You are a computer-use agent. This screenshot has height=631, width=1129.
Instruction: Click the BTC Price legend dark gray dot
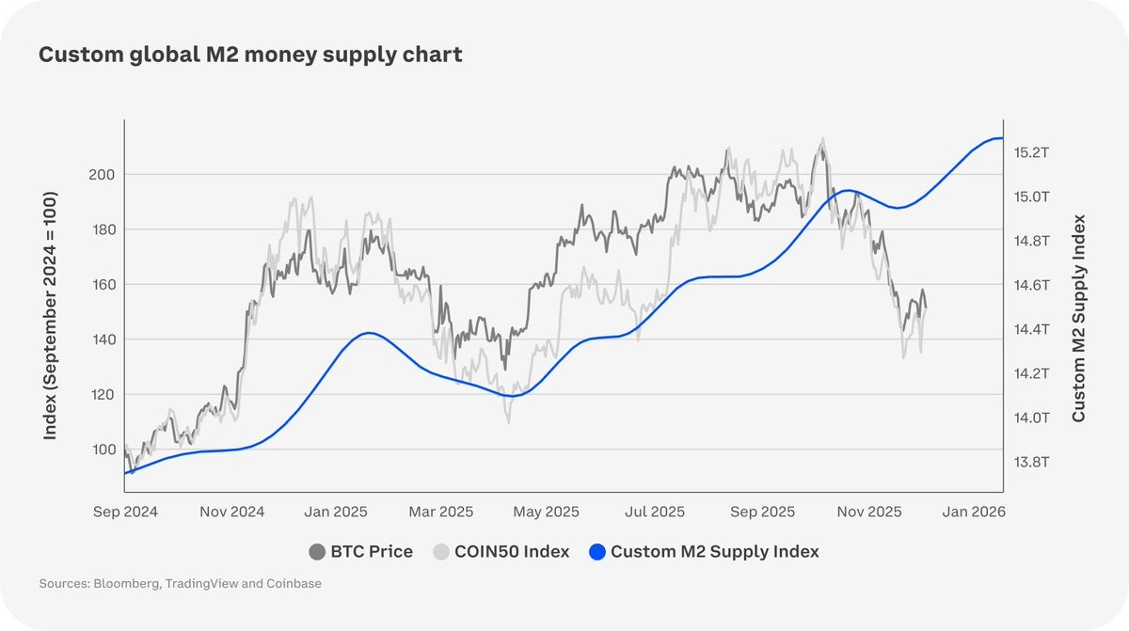tap(317, 552)
